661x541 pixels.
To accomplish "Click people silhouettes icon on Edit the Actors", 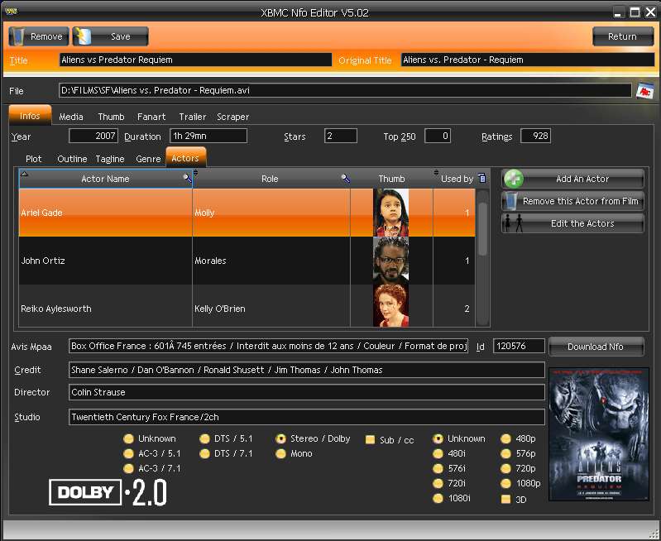I will click(x=513, y=223).
